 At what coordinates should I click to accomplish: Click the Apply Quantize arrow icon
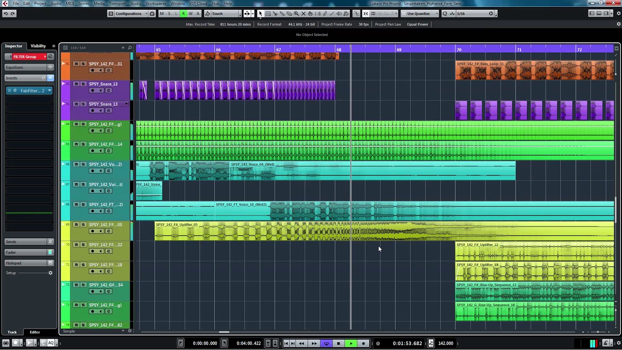(491, 14)
